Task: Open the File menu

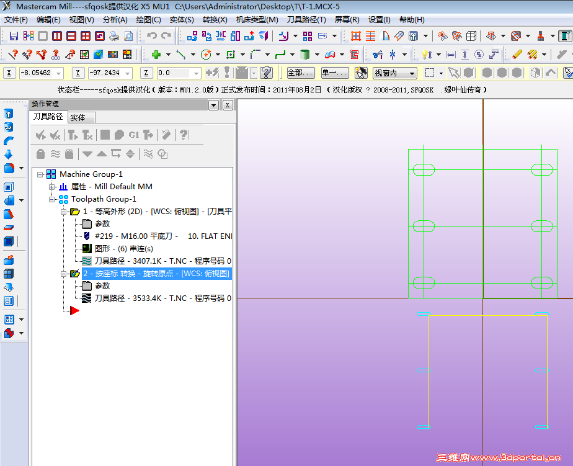Action: (16, 20)
